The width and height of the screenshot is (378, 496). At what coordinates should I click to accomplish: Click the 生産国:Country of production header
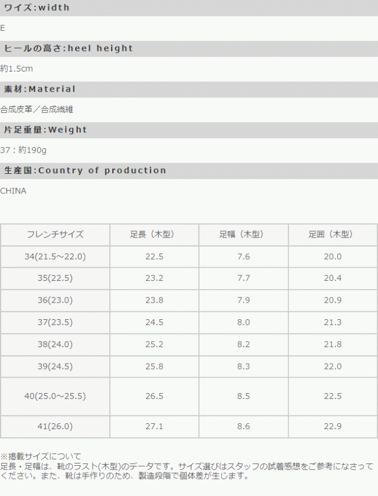(85, 171)
